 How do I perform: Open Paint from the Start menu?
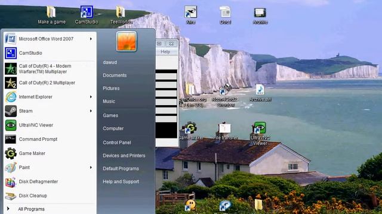(50, 168)
